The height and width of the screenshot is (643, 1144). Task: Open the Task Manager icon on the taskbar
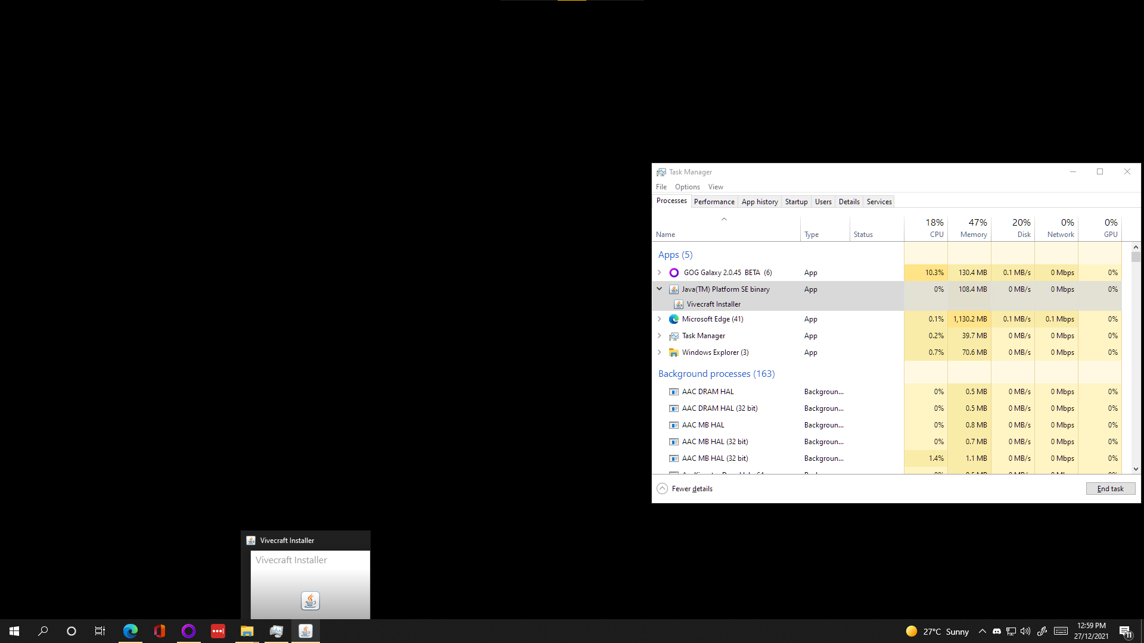276,630
